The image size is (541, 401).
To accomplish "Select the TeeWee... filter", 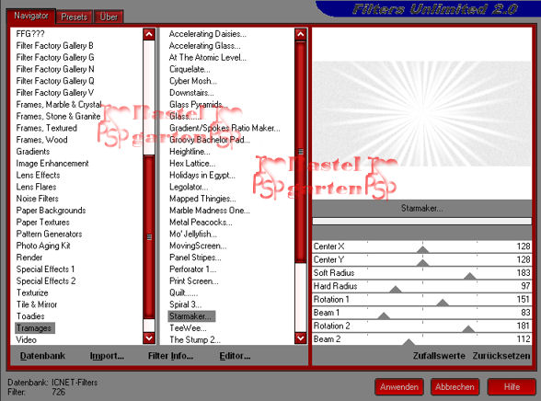I will [x=188, y=328].
